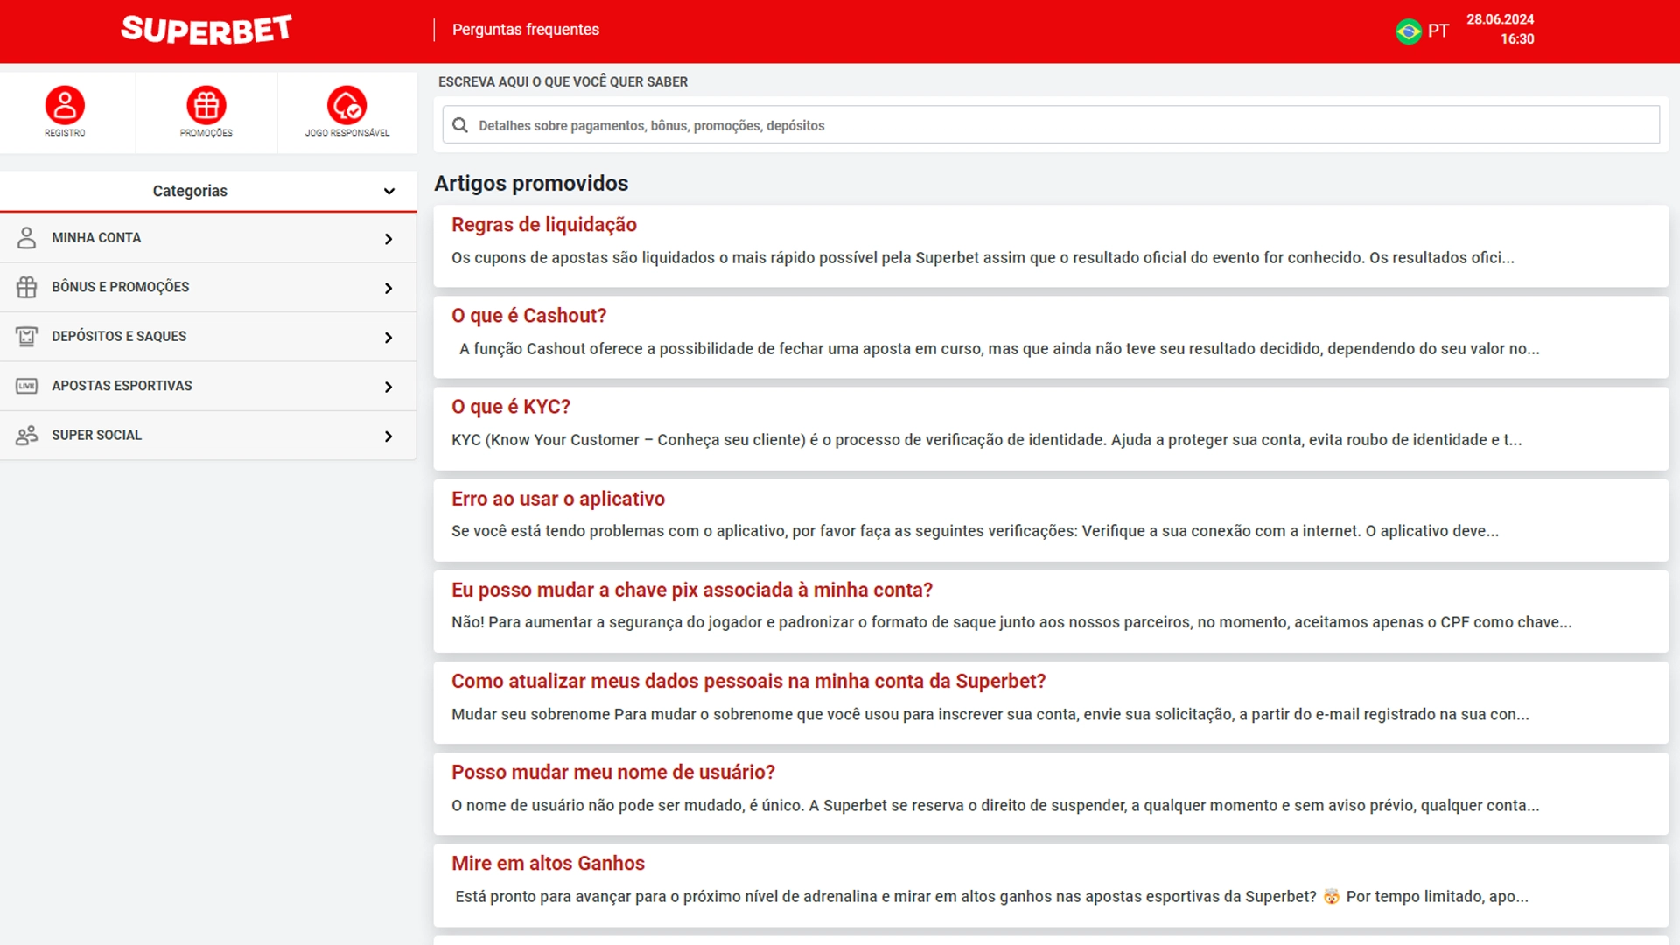Open the Jogo Responsável icon
1680x945 pixels.
point(347,105)
